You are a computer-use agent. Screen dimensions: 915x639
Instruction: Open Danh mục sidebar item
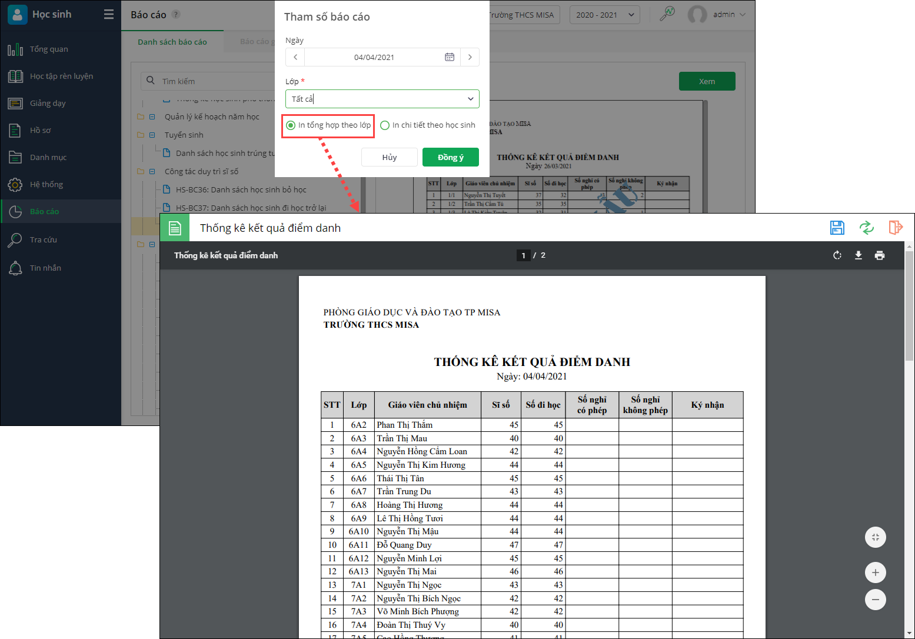[x=61, y=158]
